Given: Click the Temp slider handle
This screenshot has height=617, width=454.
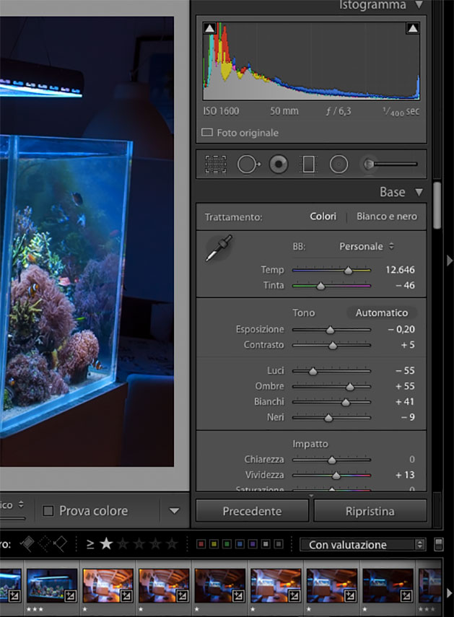Looking at the screenshot, I should pyautogui.click(x=348, y=271).
